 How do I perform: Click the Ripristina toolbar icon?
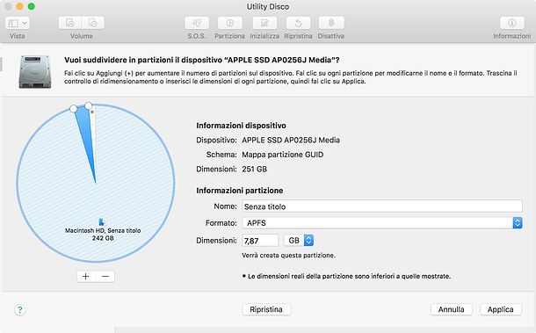pyautogui.click(x=298, y=23)
